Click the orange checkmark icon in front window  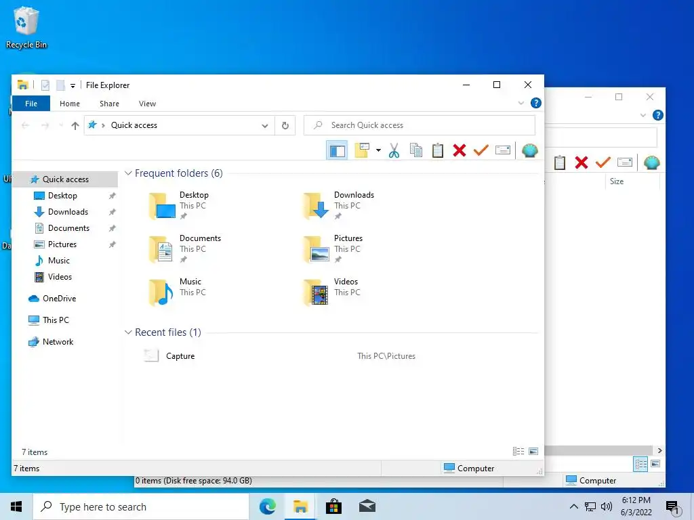(481, 150)
